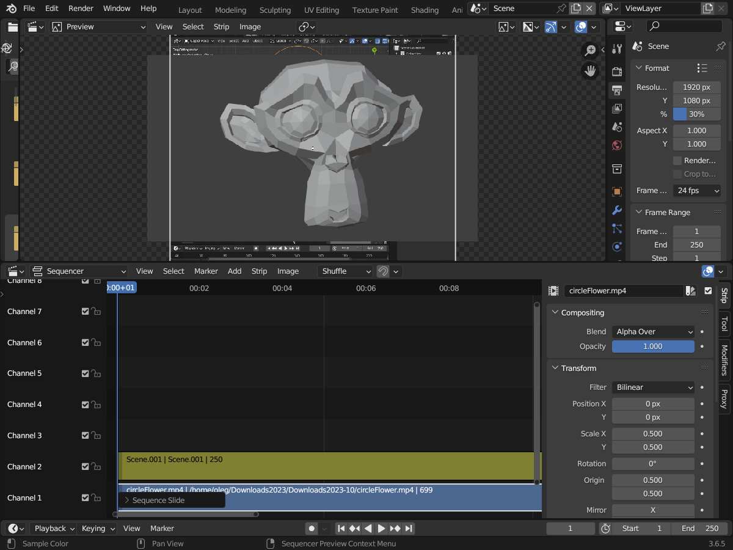Select the Object properties tab
Screen dimensions: 733x550
617,191
